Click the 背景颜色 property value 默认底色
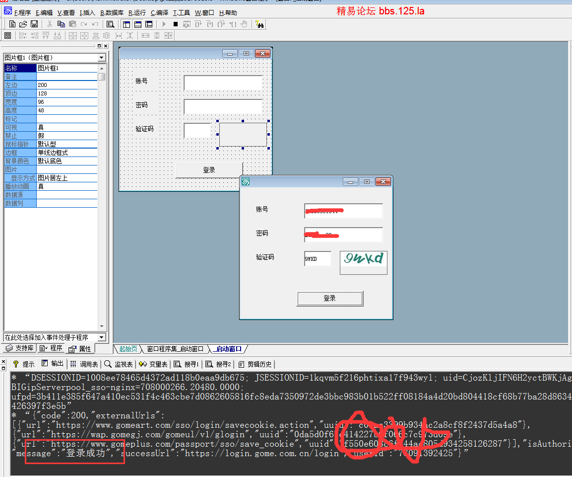Image resolution: width=572 pixels, height=477 pixels. pos(67,161)
